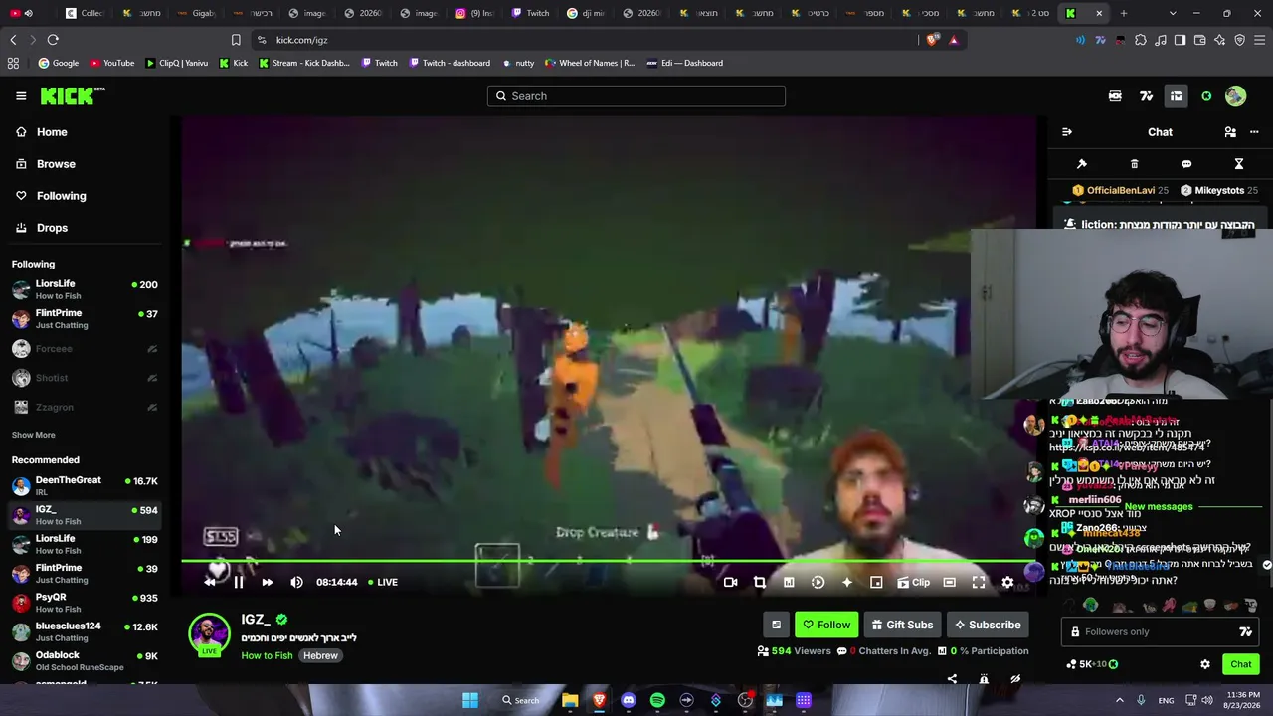The image size is (1273, 716).
Task: Share the stream via the share icon
Action: click(952, 679)
